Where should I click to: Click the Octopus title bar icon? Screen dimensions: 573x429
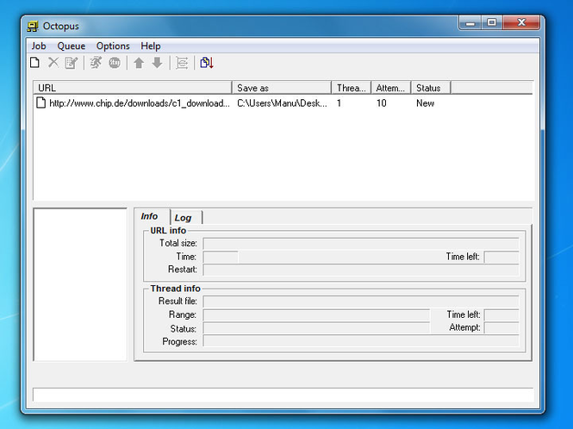(x=33, y=27)
